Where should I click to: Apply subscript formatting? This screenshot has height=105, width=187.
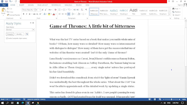tap(37, 14)
